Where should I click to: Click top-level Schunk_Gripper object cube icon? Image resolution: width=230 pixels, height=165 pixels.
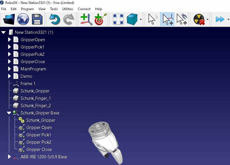coord(16,91)
